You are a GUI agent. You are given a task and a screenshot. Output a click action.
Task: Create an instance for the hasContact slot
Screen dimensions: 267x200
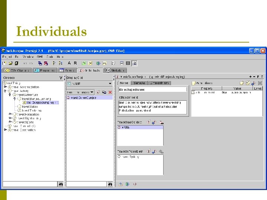(x=149, y=122)
